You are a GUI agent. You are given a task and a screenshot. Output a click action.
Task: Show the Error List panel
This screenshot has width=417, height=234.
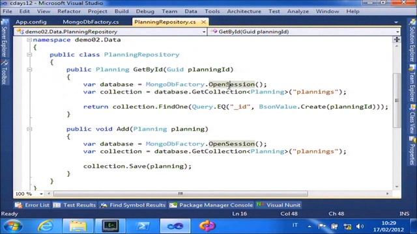32,205
